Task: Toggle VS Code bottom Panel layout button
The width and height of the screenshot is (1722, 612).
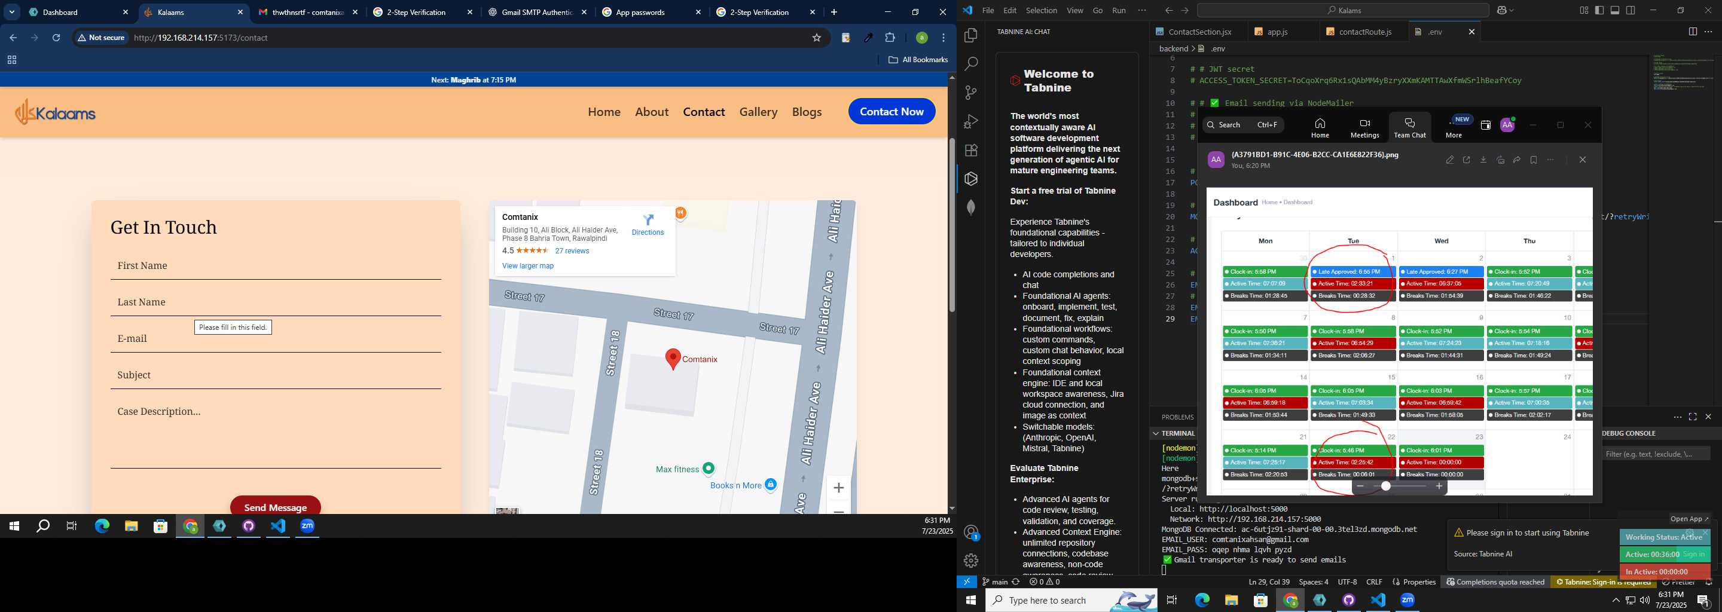Action: 1614,11
